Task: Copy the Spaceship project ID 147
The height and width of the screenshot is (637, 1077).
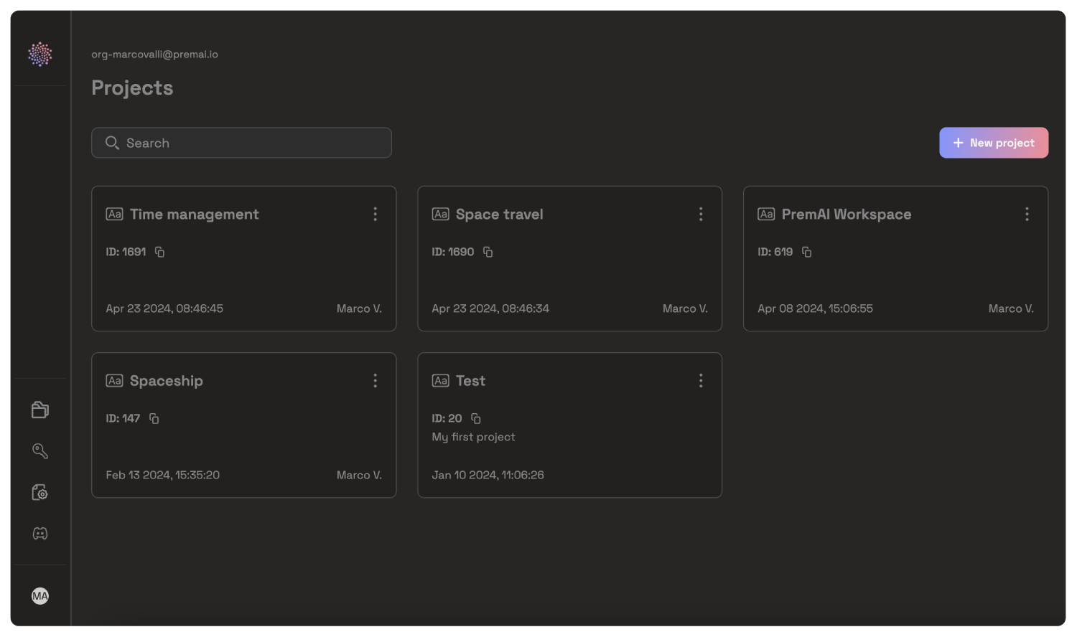Action: click(x=154, y=418)
